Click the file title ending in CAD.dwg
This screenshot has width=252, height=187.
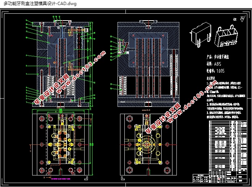pos(40,4)
